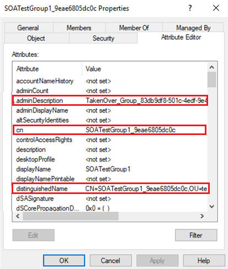The width and height of the screenshot is (228, 269).
Task: Select the accountNameHistory attribute row
Action: pos(110,81)
